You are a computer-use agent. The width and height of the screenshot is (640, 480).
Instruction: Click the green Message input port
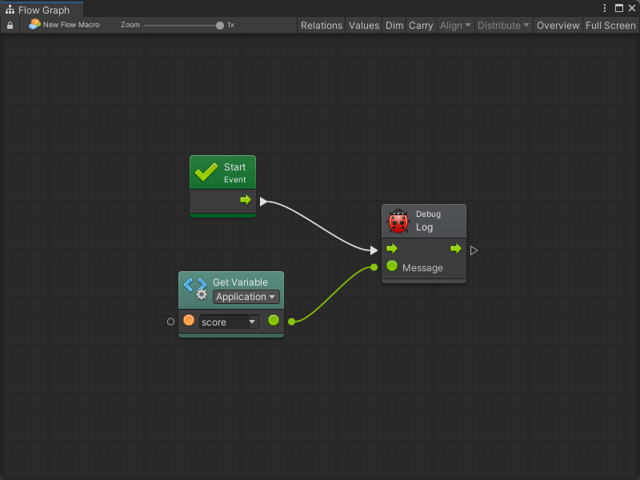click(392, 266)
